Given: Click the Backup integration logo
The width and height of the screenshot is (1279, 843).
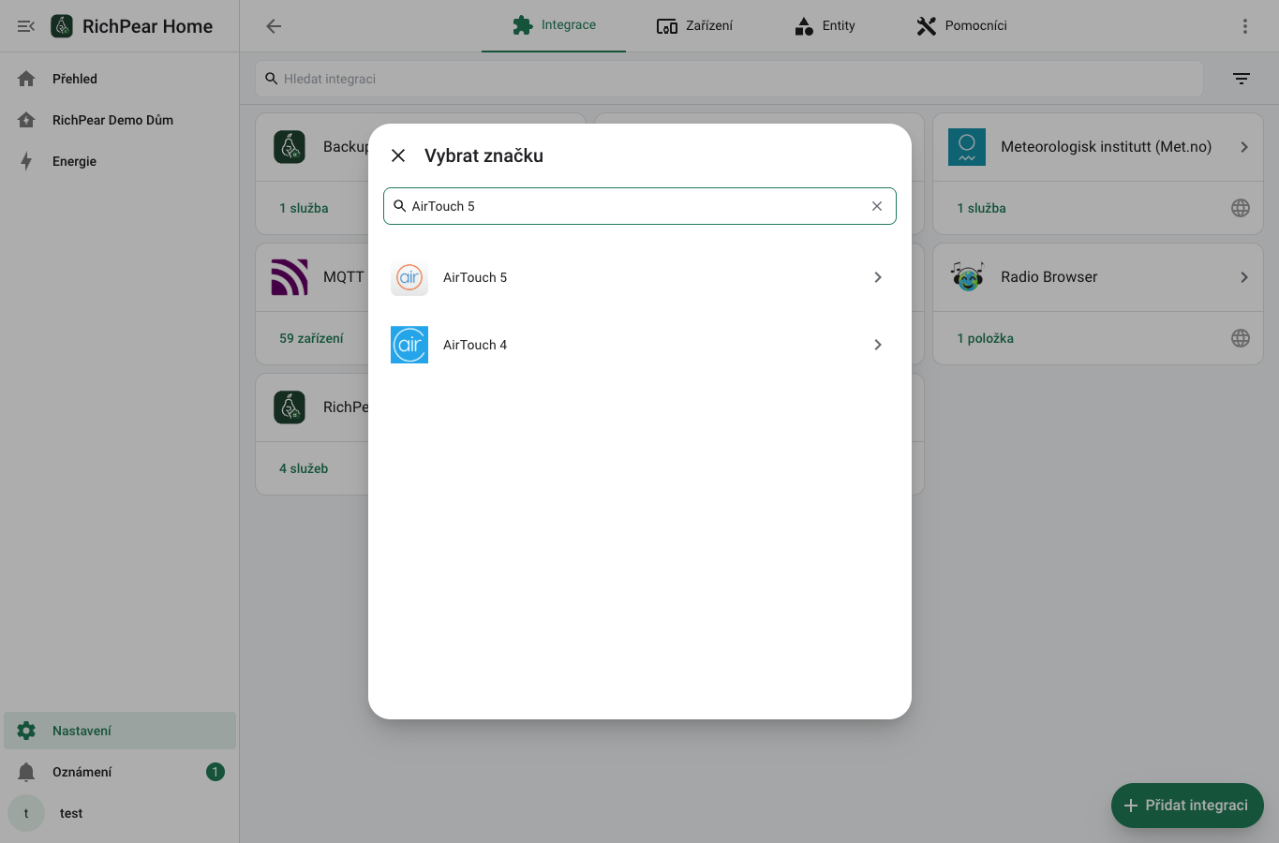Looking at the screenshot, I should (290, 147).
